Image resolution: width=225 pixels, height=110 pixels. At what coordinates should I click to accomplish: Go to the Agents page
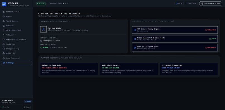click(x=16, y=16)
